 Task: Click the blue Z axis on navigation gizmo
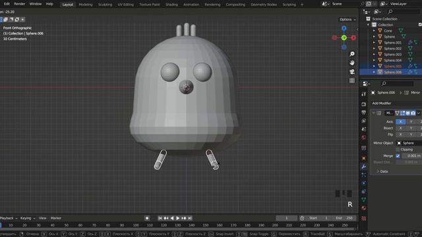[x=344, y=28]
